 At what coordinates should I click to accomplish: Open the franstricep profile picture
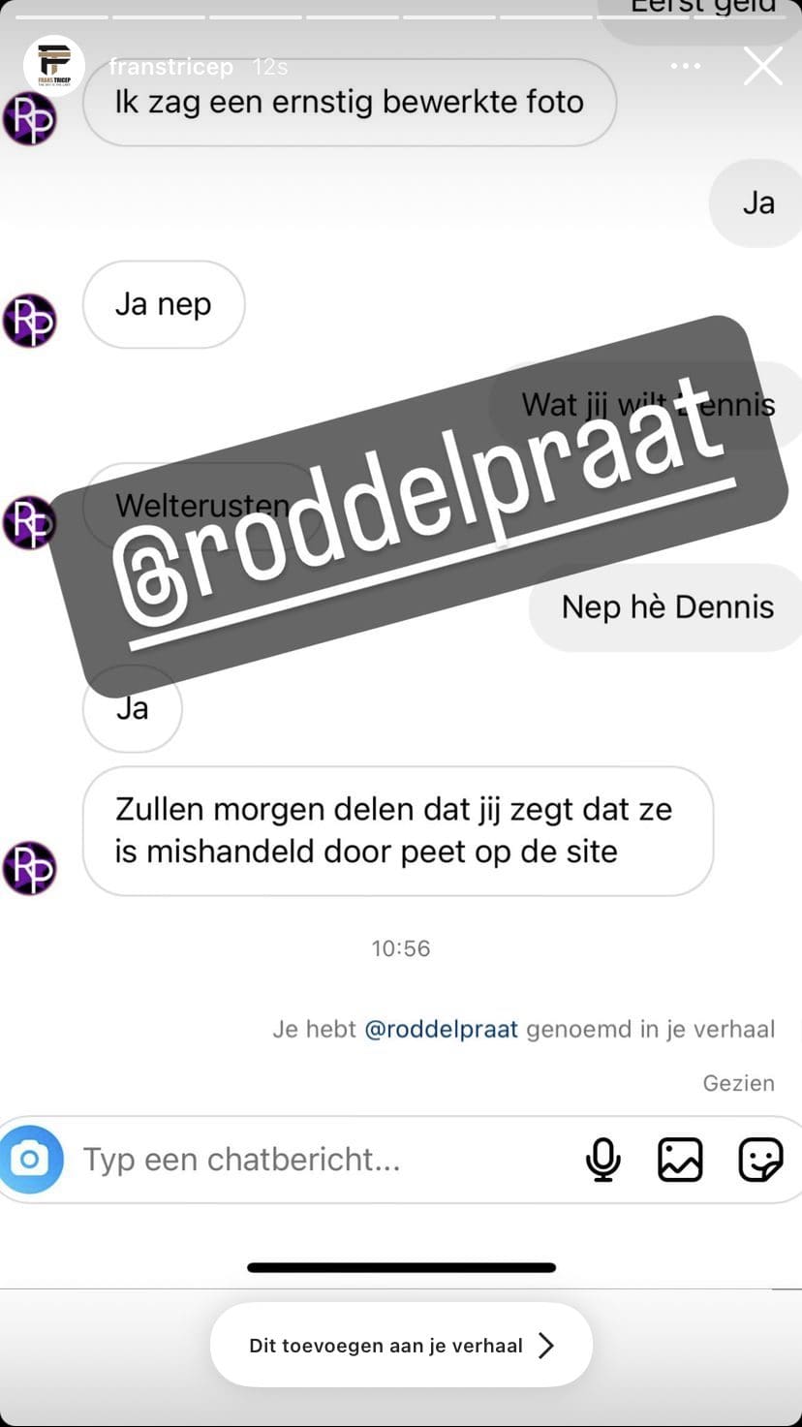54,66
